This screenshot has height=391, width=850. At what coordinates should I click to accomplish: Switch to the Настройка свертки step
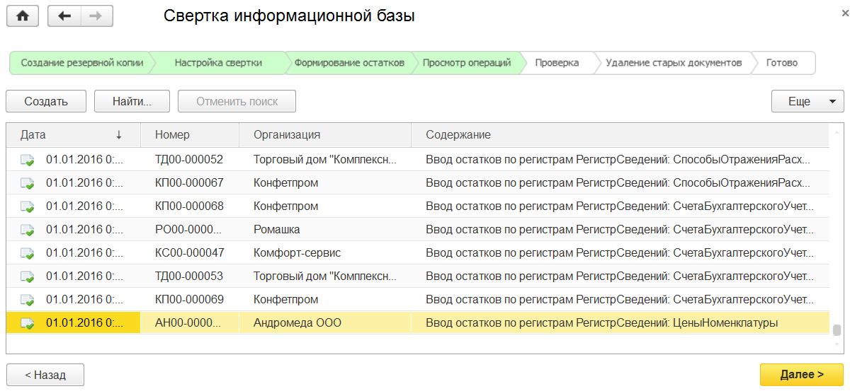(218, 62)
